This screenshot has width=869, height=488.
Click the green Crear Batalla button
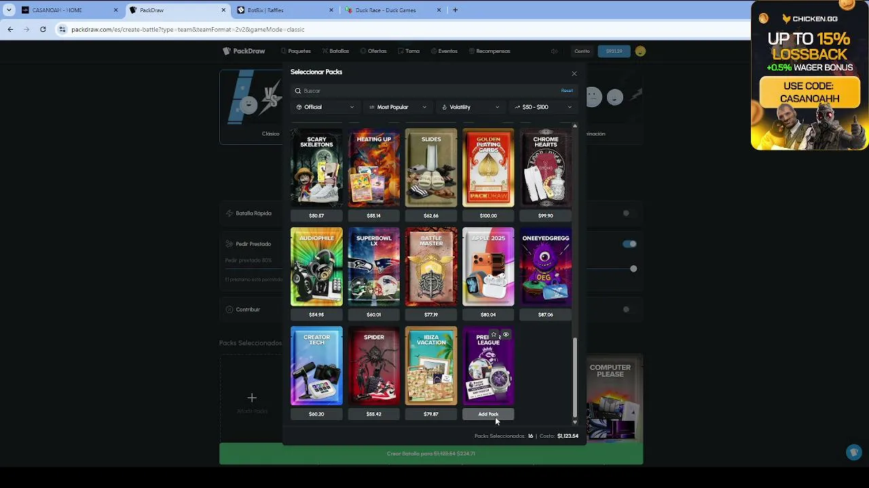point(431,453)
